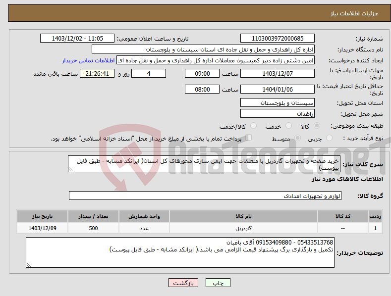This screenshot has height=296, width=391.
Task: Click the delivery province field سیستان و بلوچستان
Action: click(278, 102)
